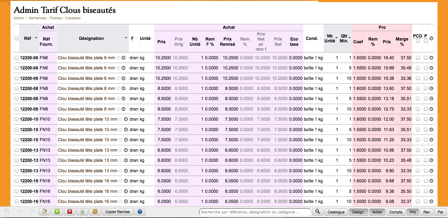Click grey arrow icon in row priced 13.18
Viewport: 448px width, 218px height.
pyautogui.click(x=118, y=99)
